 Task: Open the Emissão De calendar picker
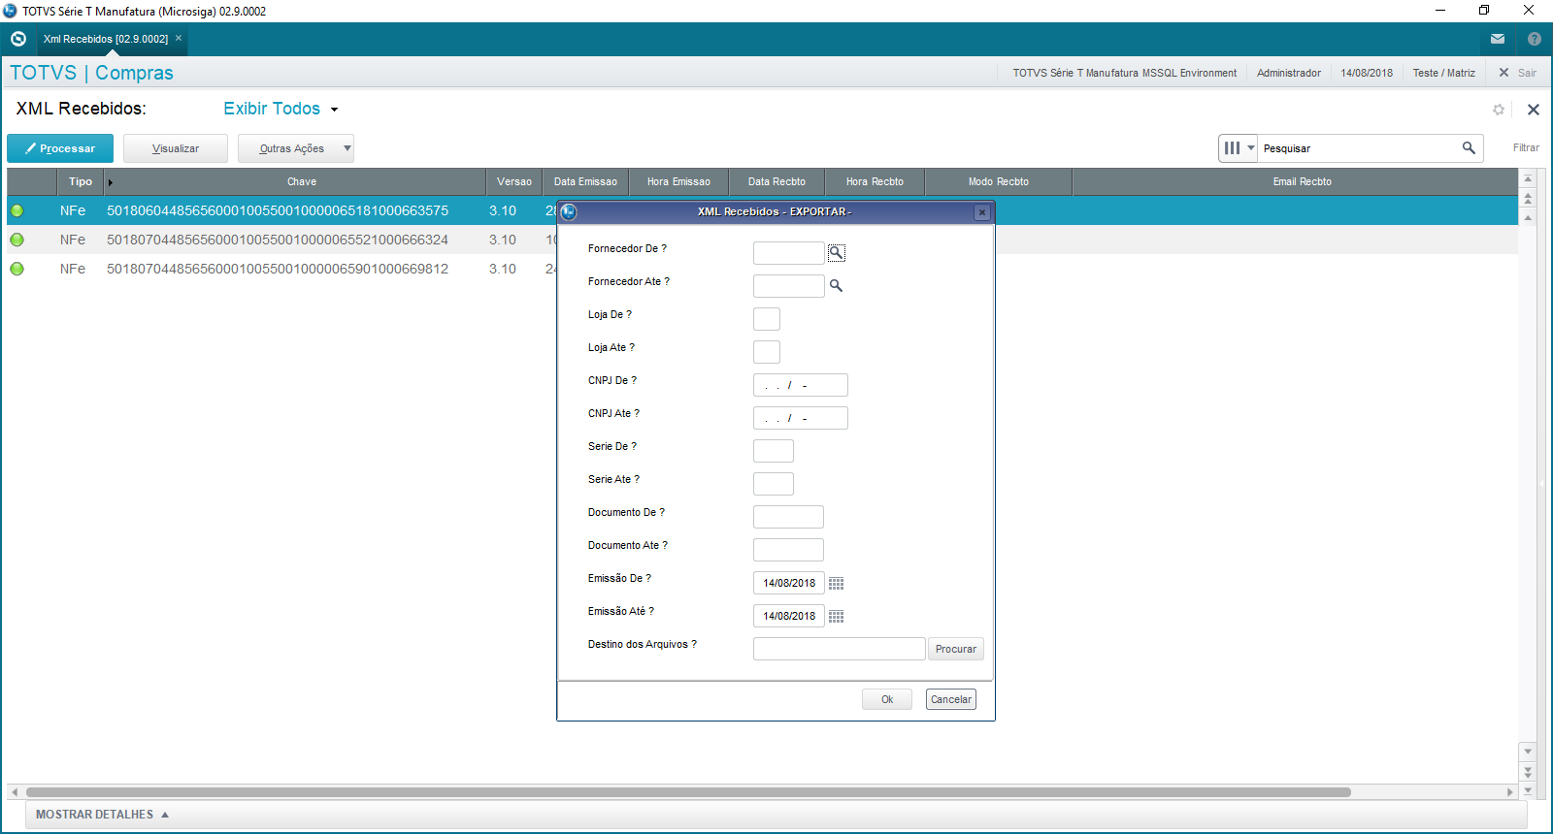[x=836, y=584]
